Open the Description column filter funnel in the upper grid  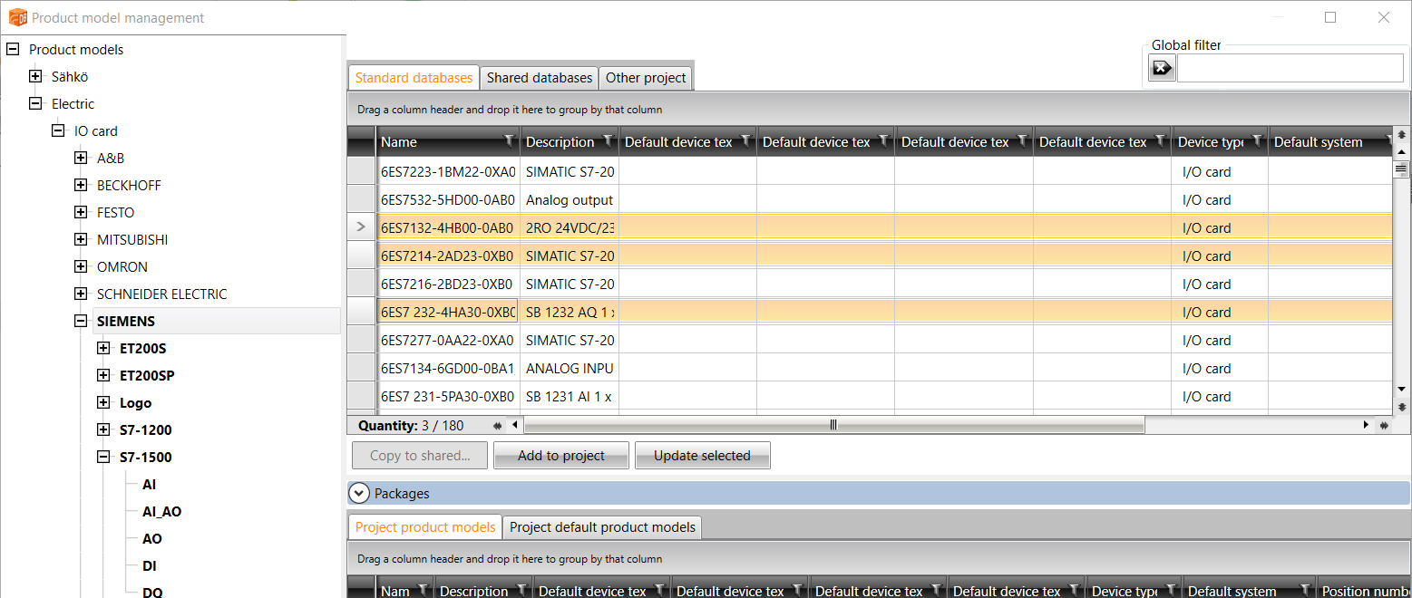606,140
